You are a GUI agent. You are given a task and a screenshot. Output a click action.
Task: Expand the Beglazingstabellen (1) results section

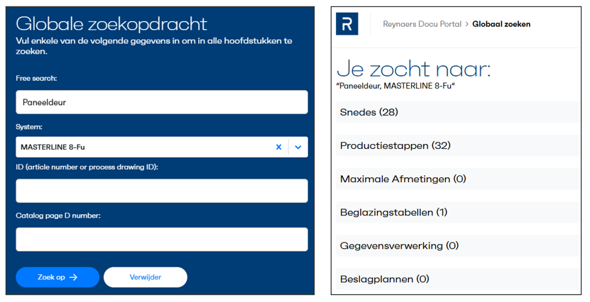(458, 212)
